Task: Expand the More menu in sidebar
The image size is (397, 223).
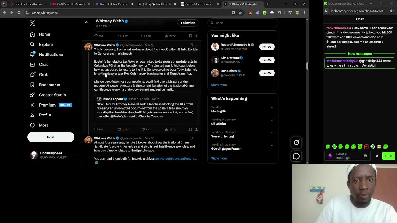Action: 39,125
